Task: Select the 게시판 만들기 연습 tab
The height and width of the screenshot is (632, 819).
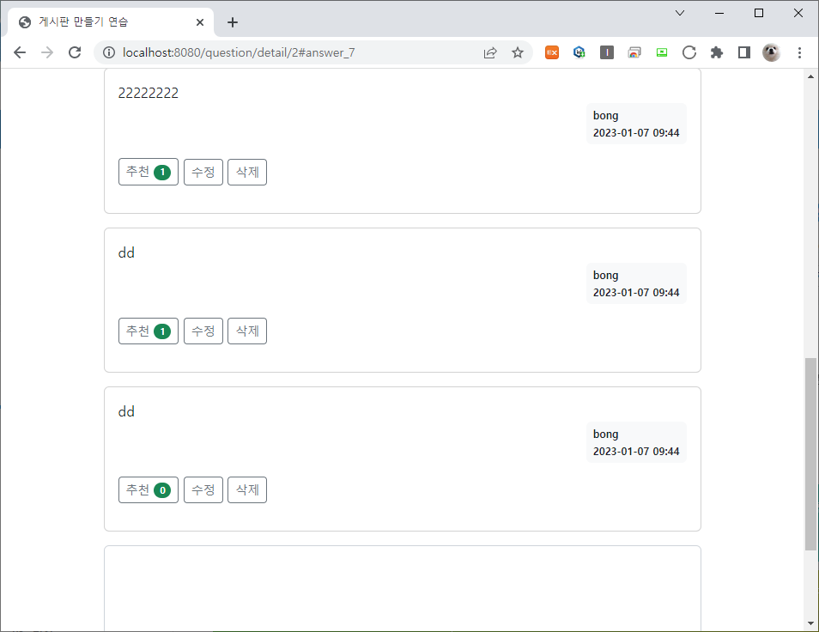Action: (111, 22)
